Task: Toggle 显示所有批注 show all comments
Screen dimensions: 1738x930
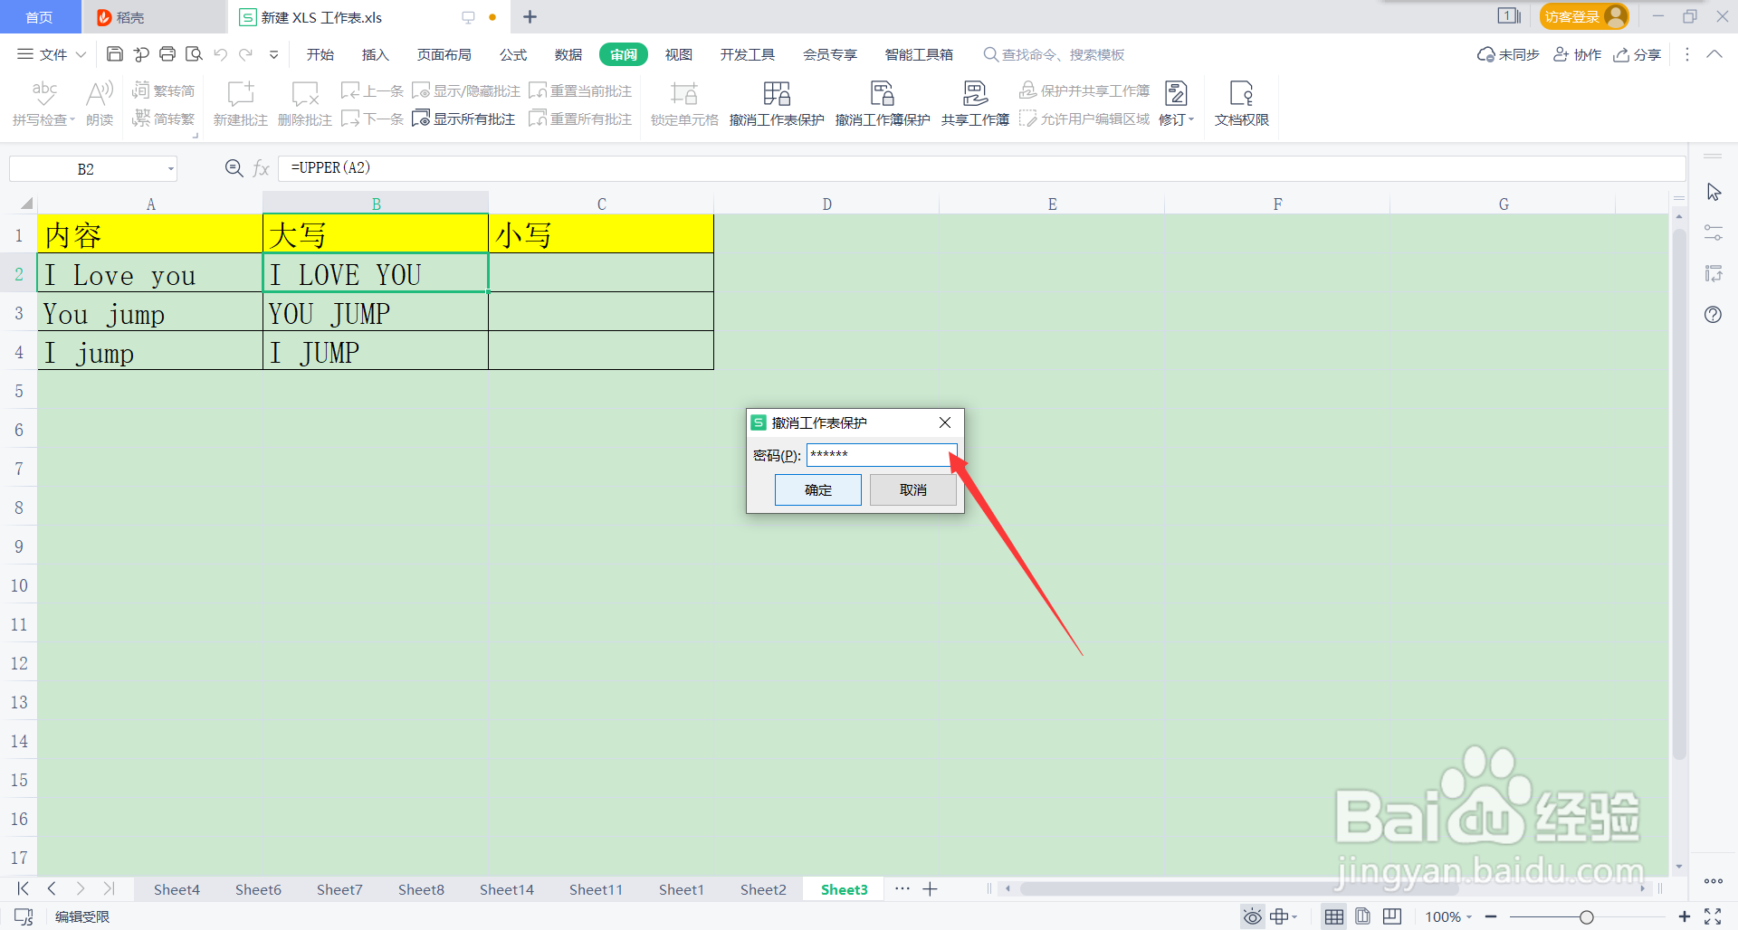Action: click(463, 118)
